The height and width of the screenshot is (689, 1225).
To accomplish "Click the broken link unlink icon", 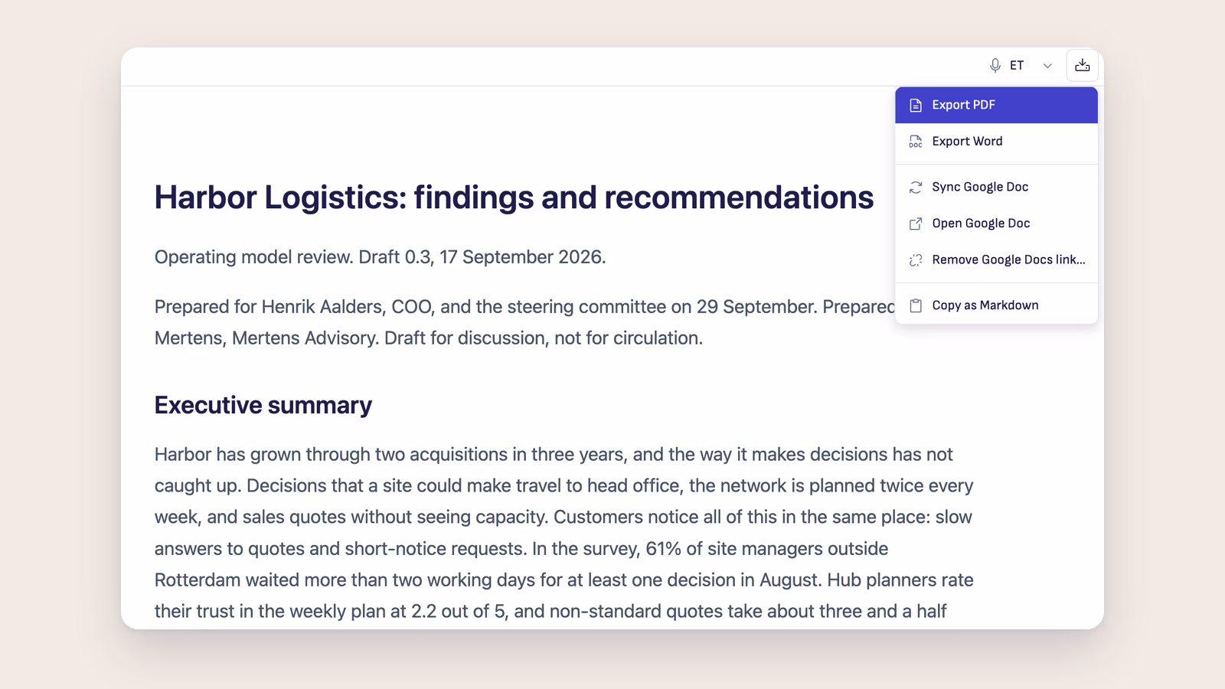I will pyautogui.click(x=915, y=260).
